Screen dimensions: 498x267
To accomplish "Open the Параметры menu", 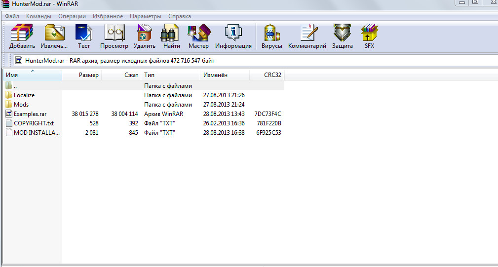I will [146, 16].
